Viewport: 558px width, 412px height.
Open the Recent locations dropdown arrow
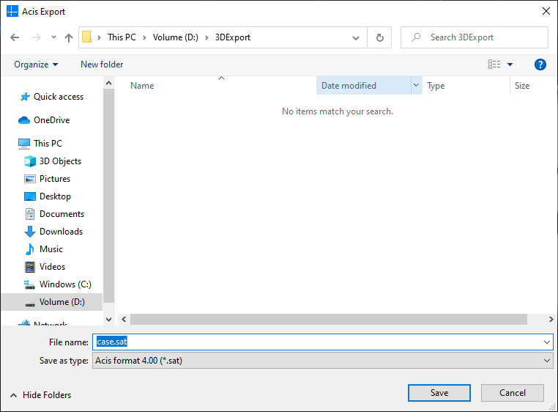(x=53, y=37)
